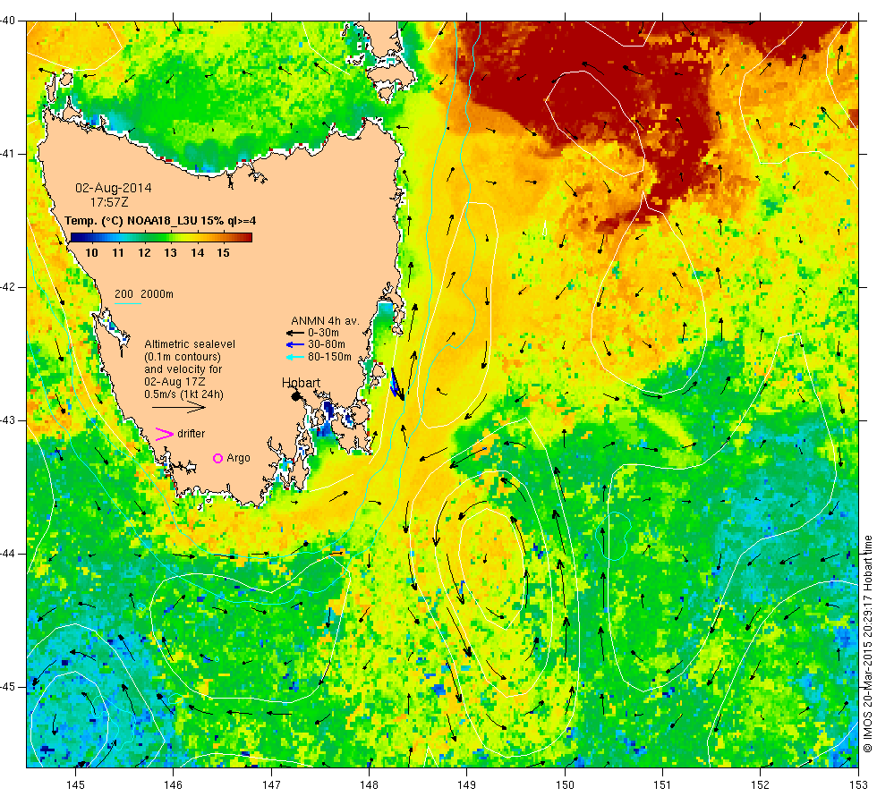Click the IMOS copyright timestamp text

coord(867,643)
